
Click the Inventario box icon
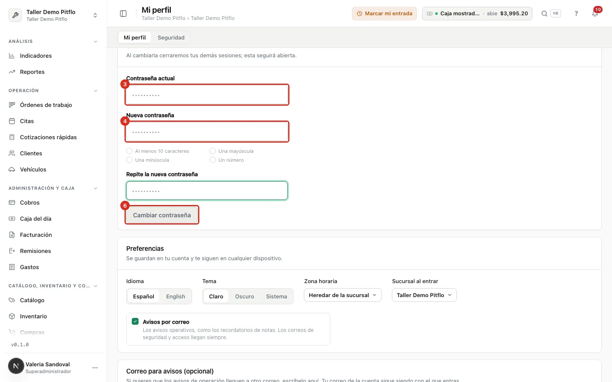(x=12, y=316)
